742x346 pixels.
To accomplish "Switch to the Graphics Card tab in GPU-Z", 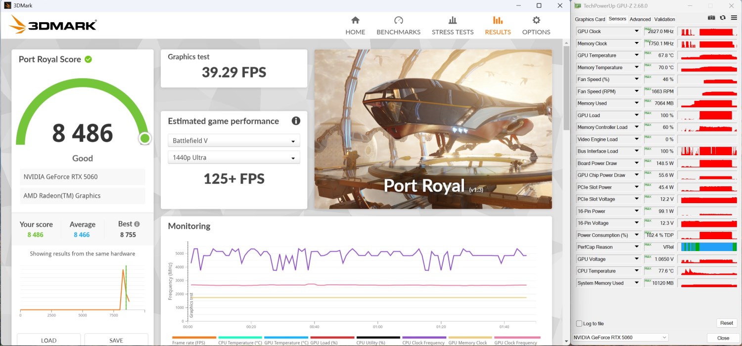I will point(590,19).
